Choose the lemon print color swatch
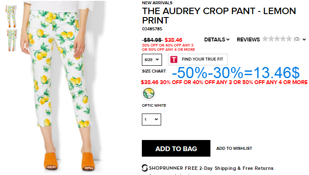Image resolution: width=309 pixels, height=175 pixels. (149, 93)
